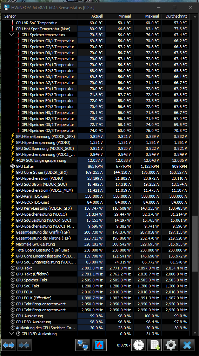
Task: Collapse the bottom GPU D3D-Auslastung group
Action: click(12, 333)
